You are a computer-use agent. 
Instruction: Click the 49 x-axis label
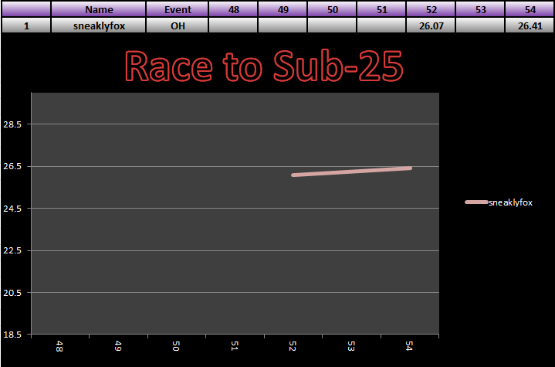[x=118, y=346]
